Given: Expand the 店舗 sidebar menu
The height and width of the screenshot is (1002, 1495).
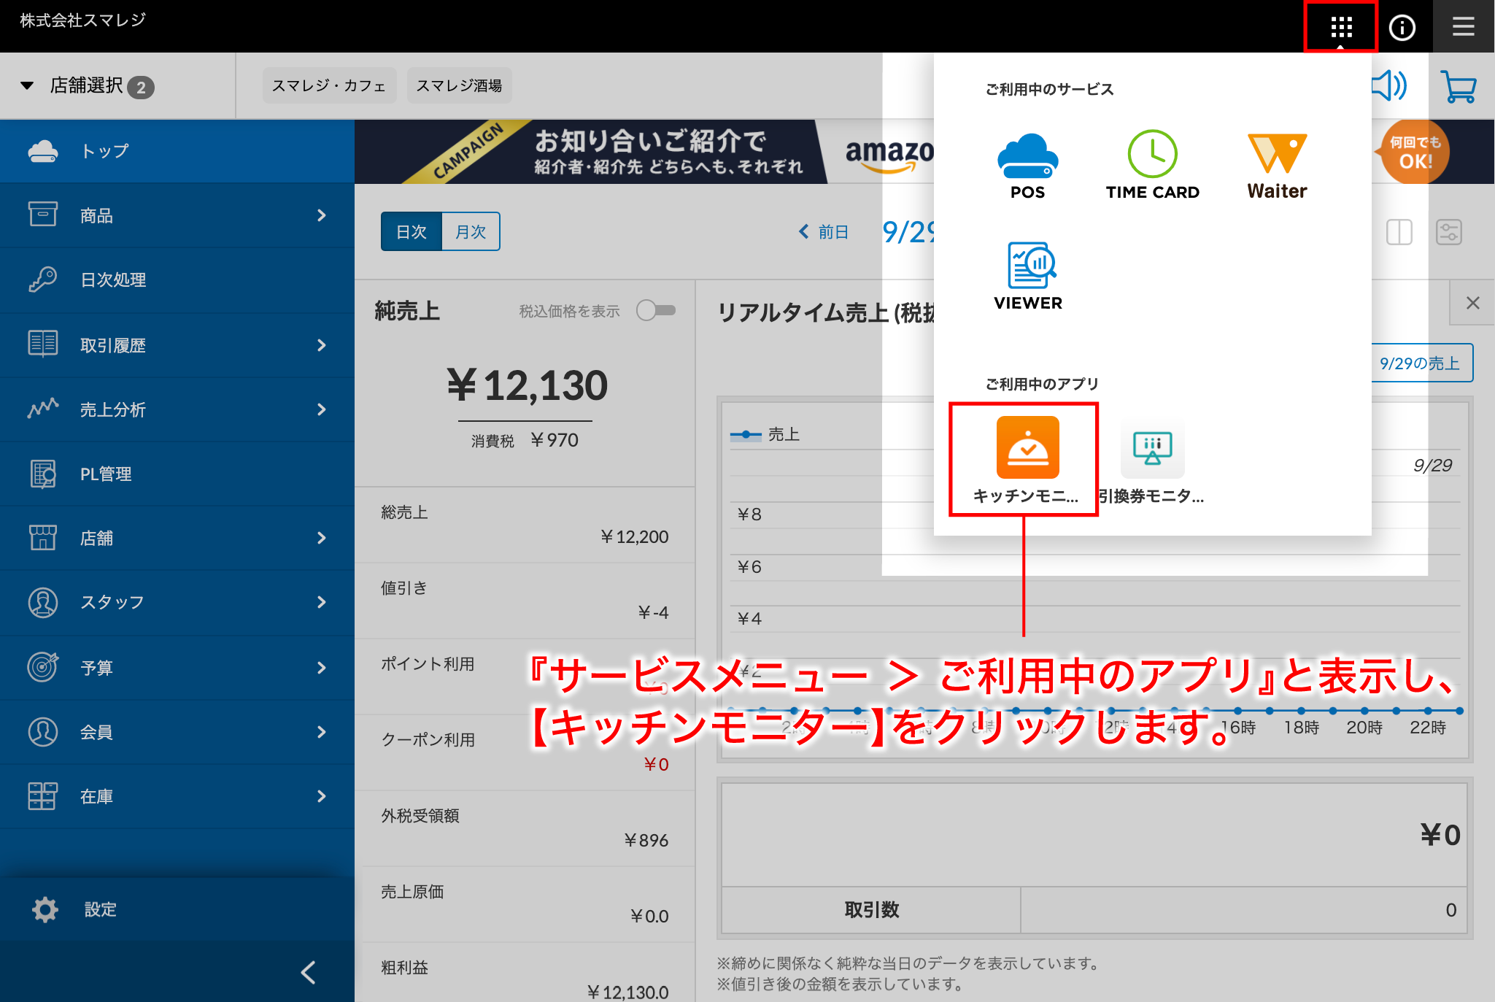Looking at the screenshot, I should [177, 538].
